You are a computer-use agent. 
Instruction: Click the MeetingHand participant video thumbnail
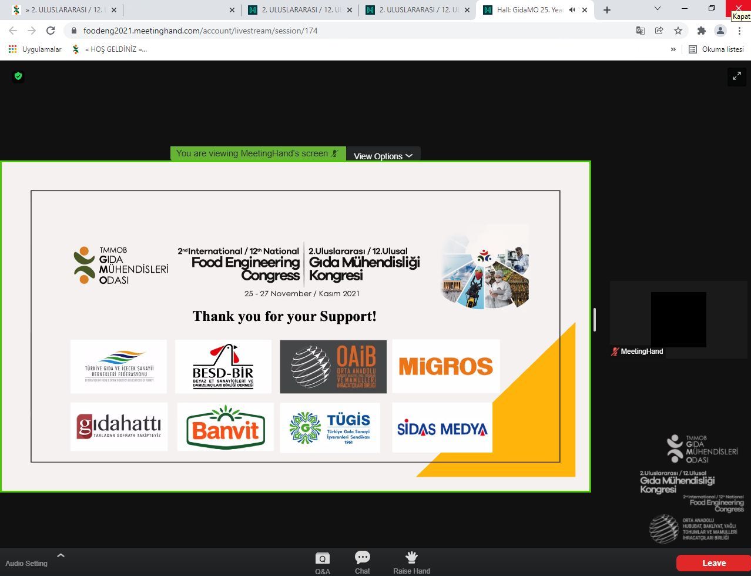click(x=678, y=319)
